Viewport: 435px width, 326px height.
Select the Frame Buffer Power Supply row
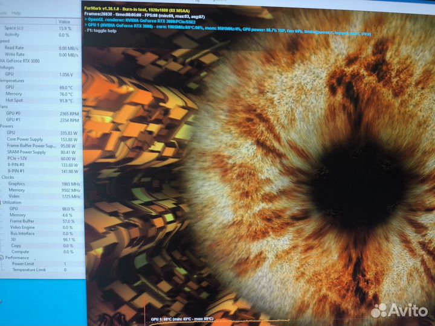(x=41, y=145)
